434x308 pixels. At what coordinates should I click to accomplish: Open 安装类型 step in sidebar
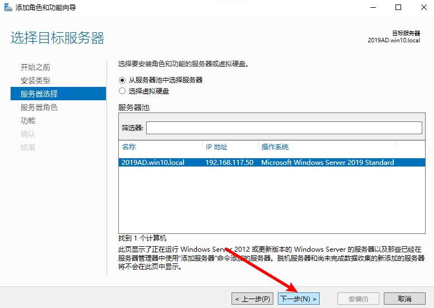(35, 81)
